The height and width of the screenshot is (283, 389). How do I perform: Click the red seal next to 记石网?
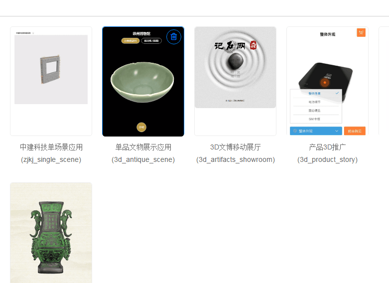[253, 45]
